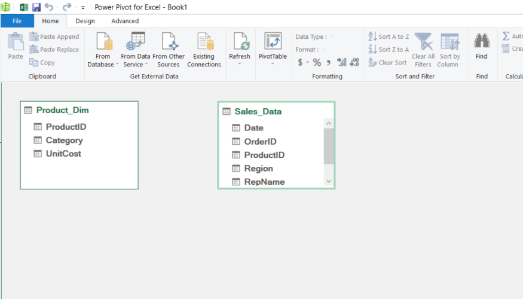This screenshot has width=523, height=299.
Task: Select the Home ribbon tab
Action: click(50, 21)
